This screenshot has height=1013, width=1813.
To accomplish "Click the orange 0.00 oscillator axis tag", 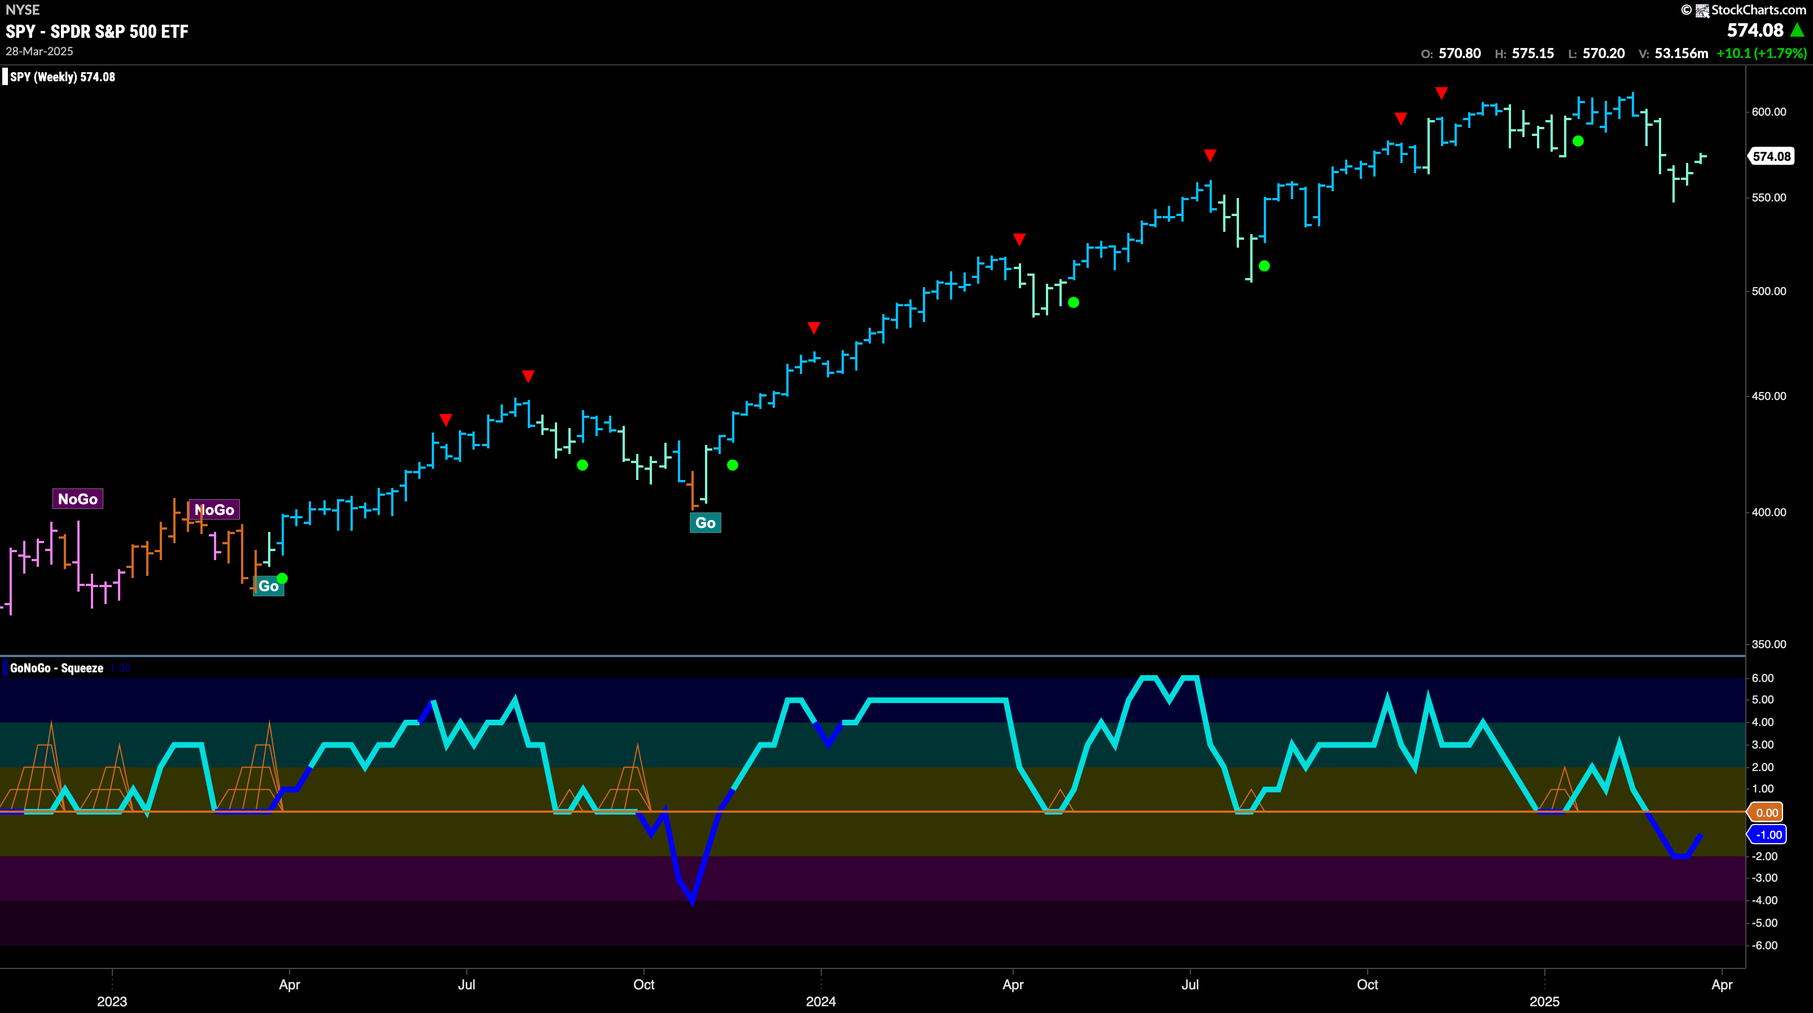I will click(x=1766, y=813).
